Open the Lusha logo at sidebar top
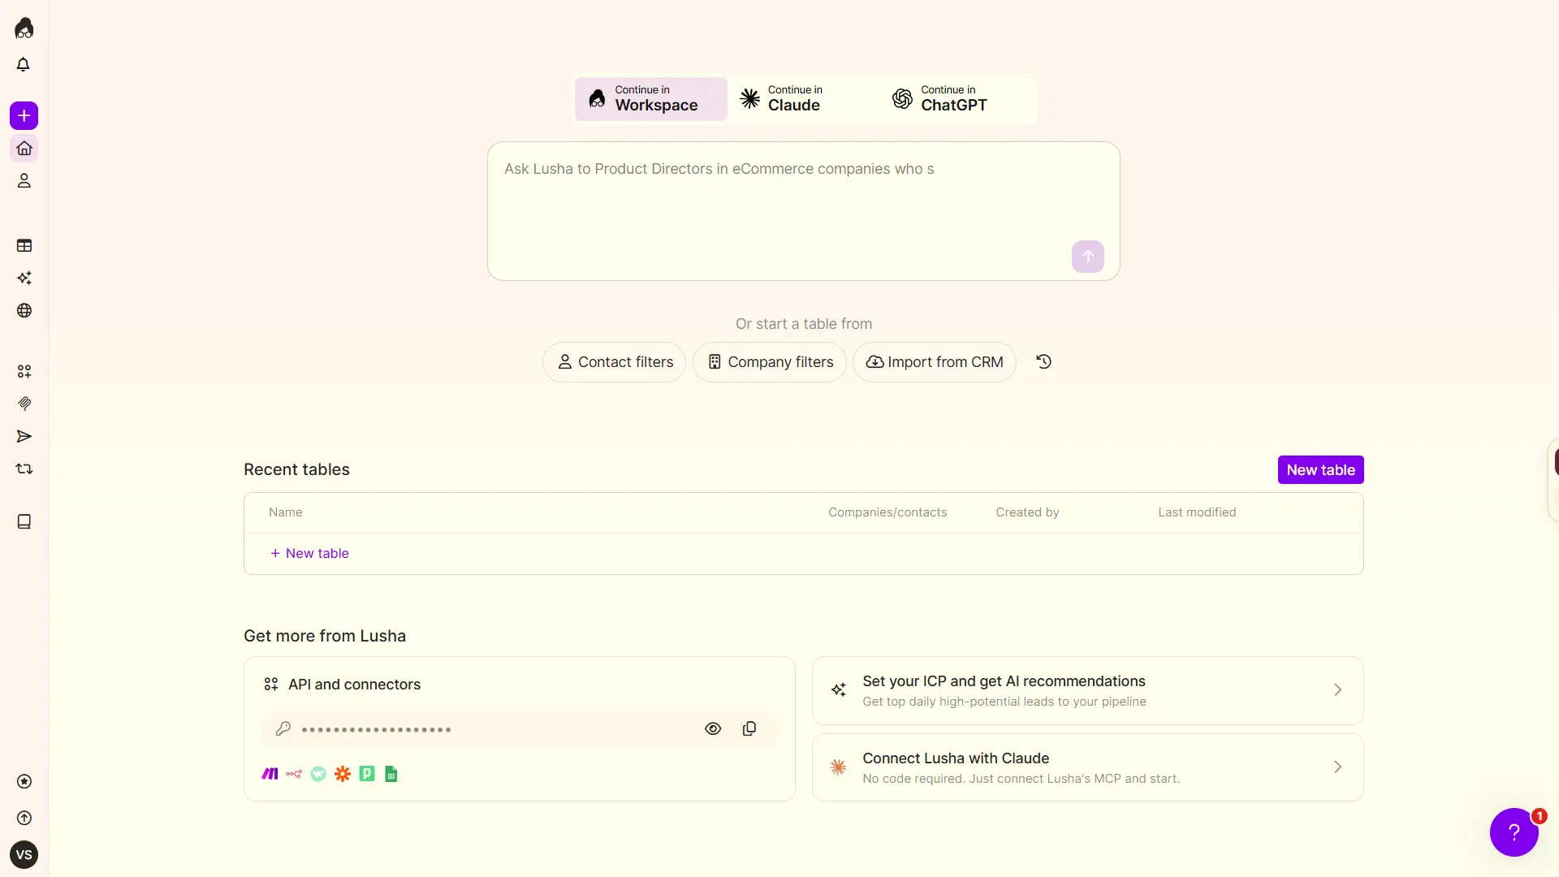This screenshot has width=1559, height=877. pyautogui.click(x=24, y=28)
